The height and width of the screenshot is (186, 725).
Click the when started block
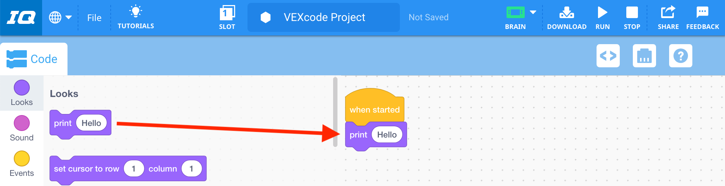pyautogui.click(x=374, y=109)
